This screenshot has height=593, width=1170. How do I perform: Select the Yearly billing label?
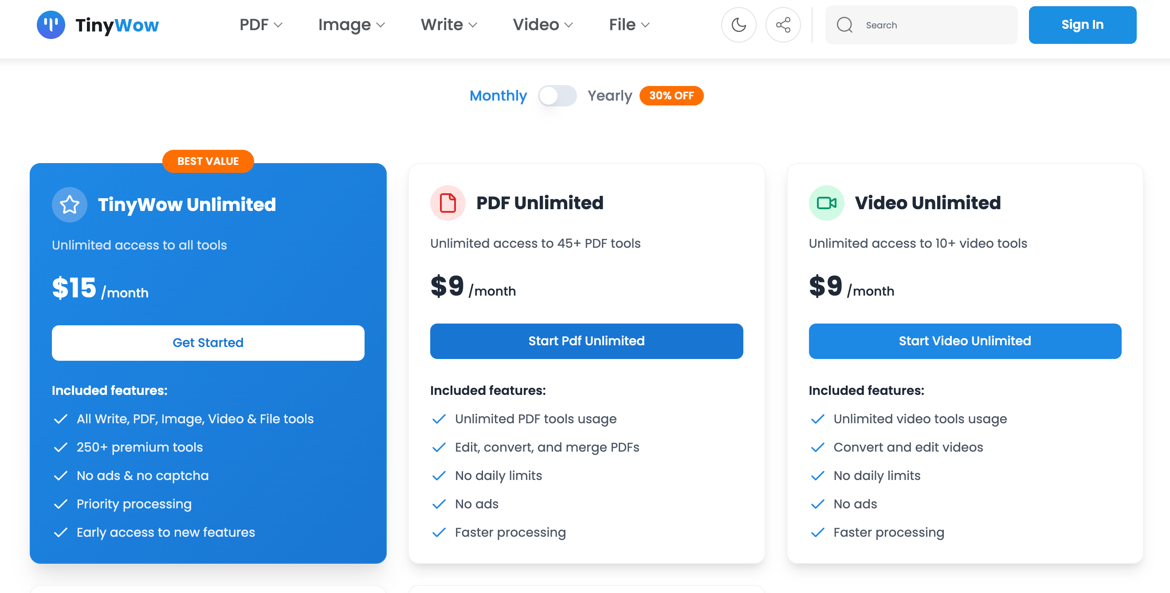pyautogui.click(x=609, y=96)
